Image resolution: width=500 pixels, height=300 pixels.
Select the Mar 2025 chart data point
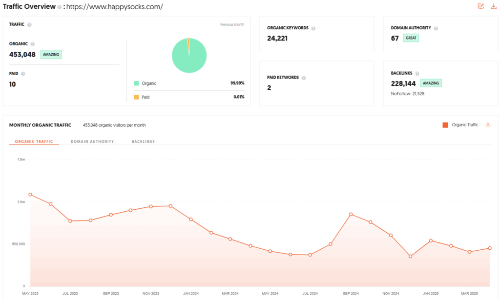pos(470,252)
